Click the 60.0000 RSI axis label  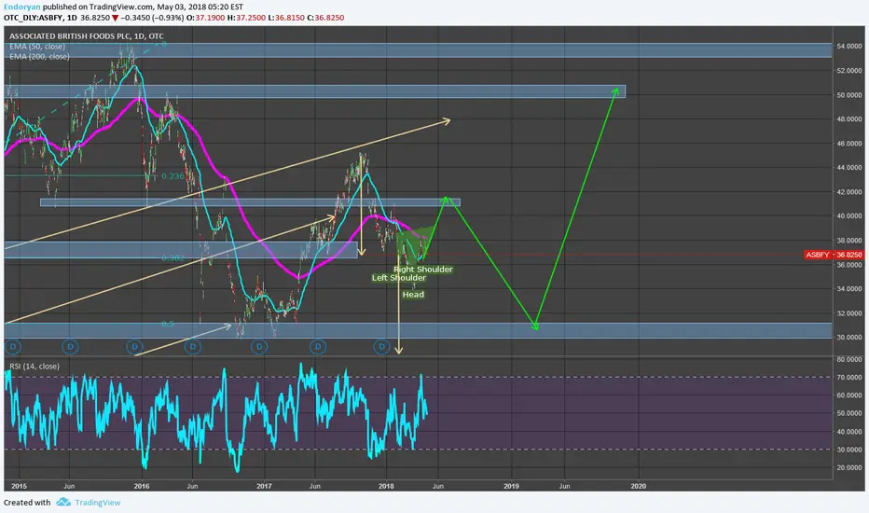pos(848,395)
